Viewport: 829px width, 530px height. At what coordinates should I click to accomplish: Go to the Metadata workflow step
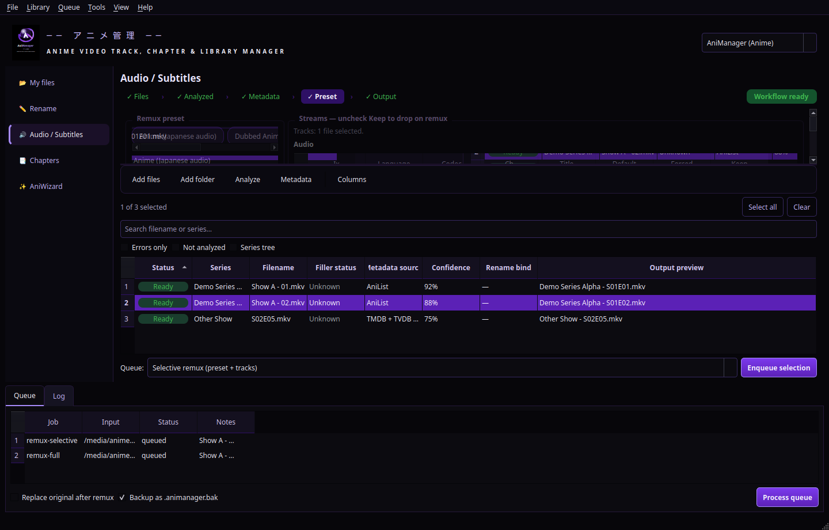261,97
